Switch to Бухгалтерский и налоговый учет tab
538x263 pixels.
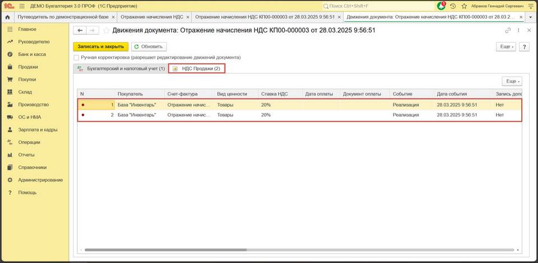121,69
